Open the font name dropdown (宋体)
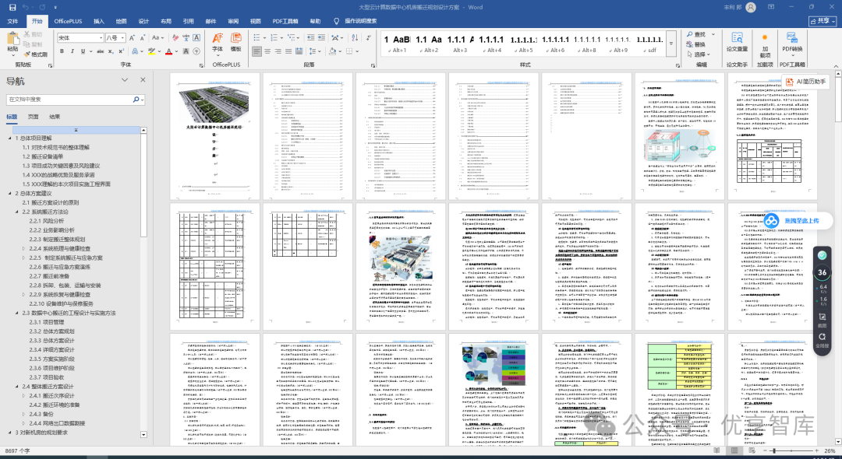The image size is (842, 459). [x=101, y=38]
